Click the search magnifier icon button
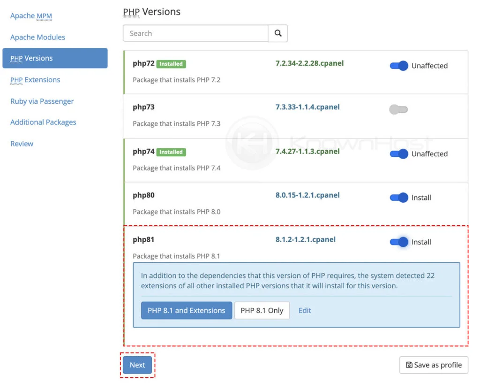Screen dimensions: 480x383 (278, 33)
